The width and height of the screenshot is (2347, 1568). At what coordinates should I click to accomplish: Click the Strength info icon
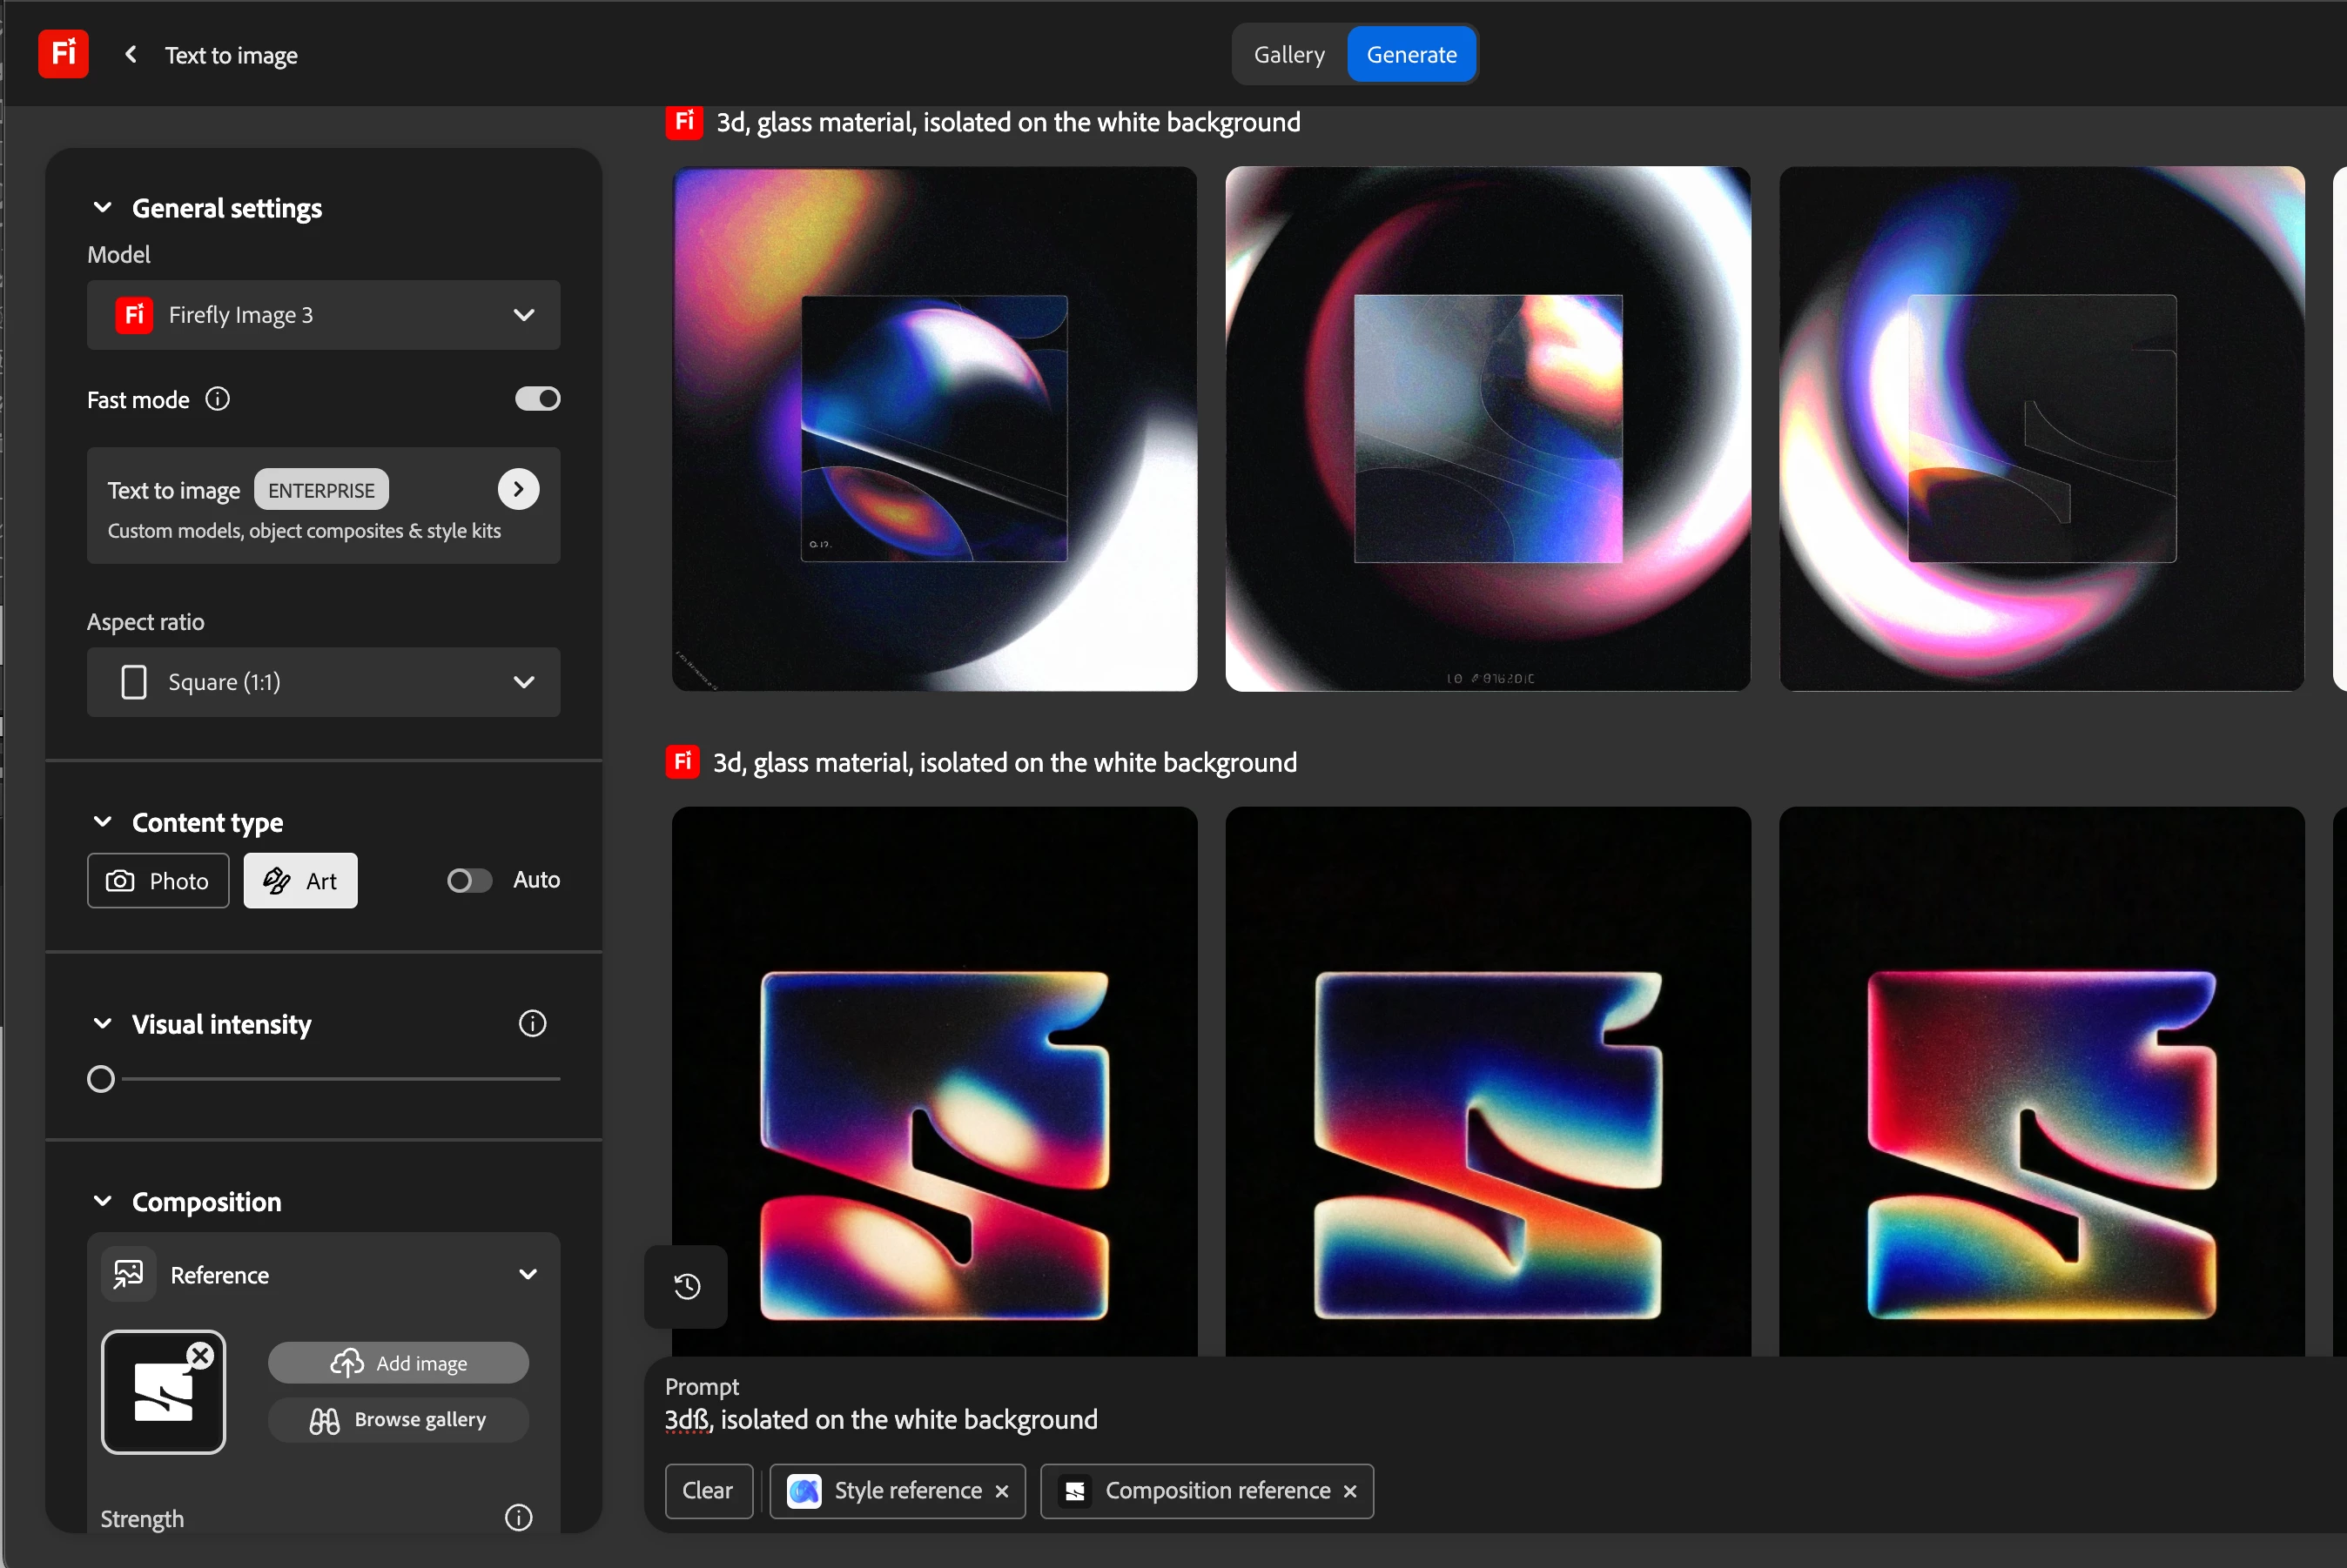pyautogui.click(x=518, y=1517)
